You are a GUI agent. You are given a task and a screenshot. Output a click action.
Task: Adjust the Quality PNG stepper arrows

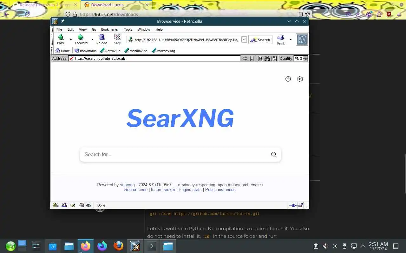tap(305, 59)
